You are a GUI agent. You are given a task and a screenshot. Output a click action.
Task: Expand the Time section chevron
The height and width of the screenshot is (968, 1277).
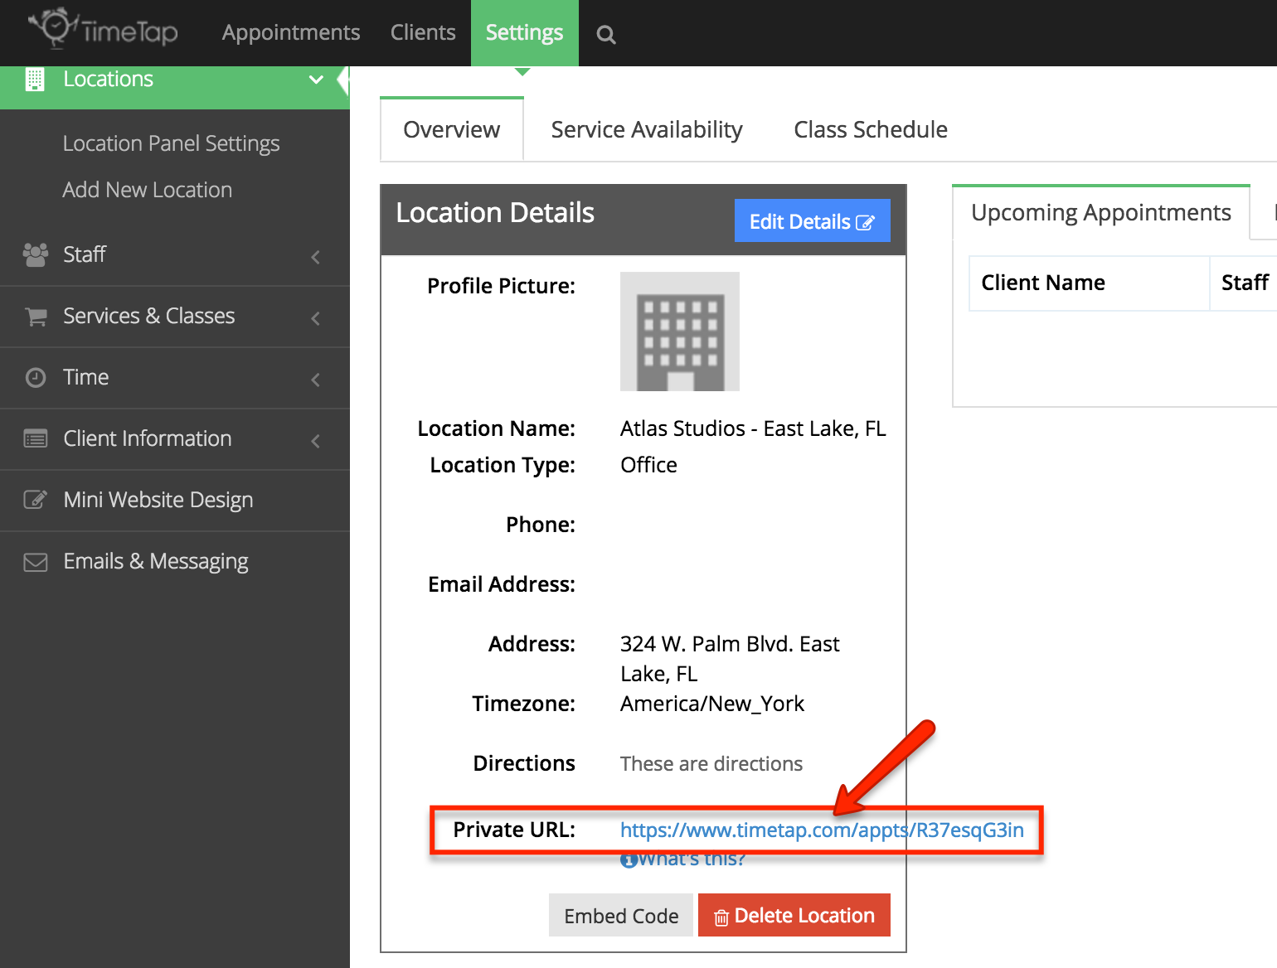pyautogui.click(x=316, y=380)
